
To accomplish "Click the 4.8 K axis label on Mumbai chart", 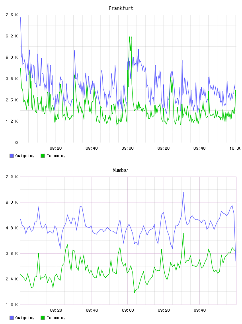I will tap(12, 228).
